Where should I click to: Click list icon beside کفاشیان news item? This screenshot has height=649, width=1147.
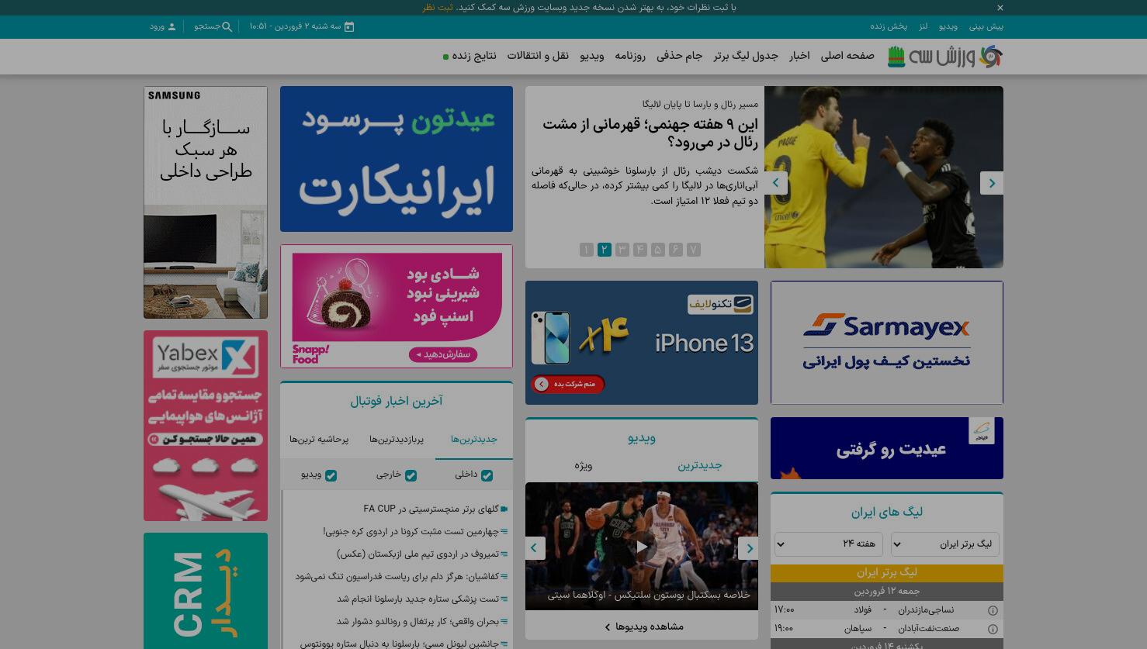point(504,577)
